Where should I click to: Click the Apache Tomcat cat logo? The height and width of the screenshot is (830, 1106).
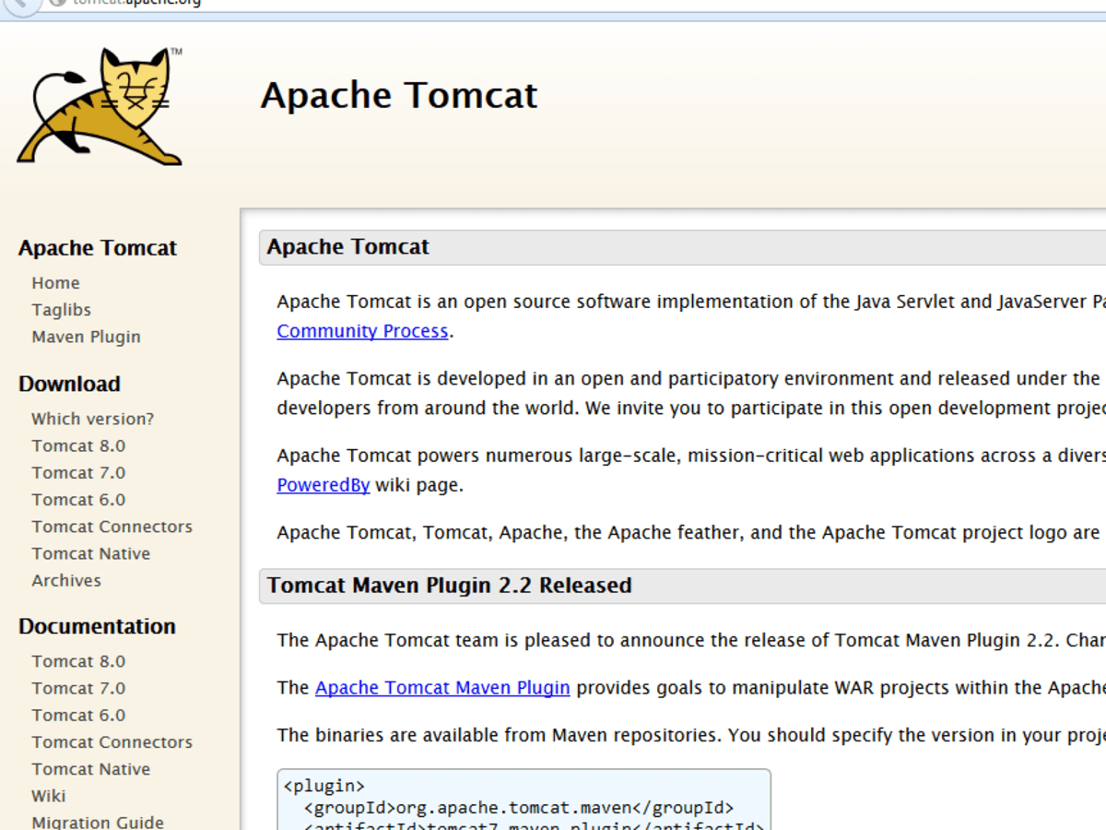[x=100, y=108]
